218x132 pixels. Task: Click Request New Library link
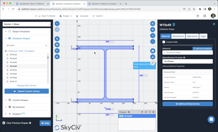pos(26,85)
